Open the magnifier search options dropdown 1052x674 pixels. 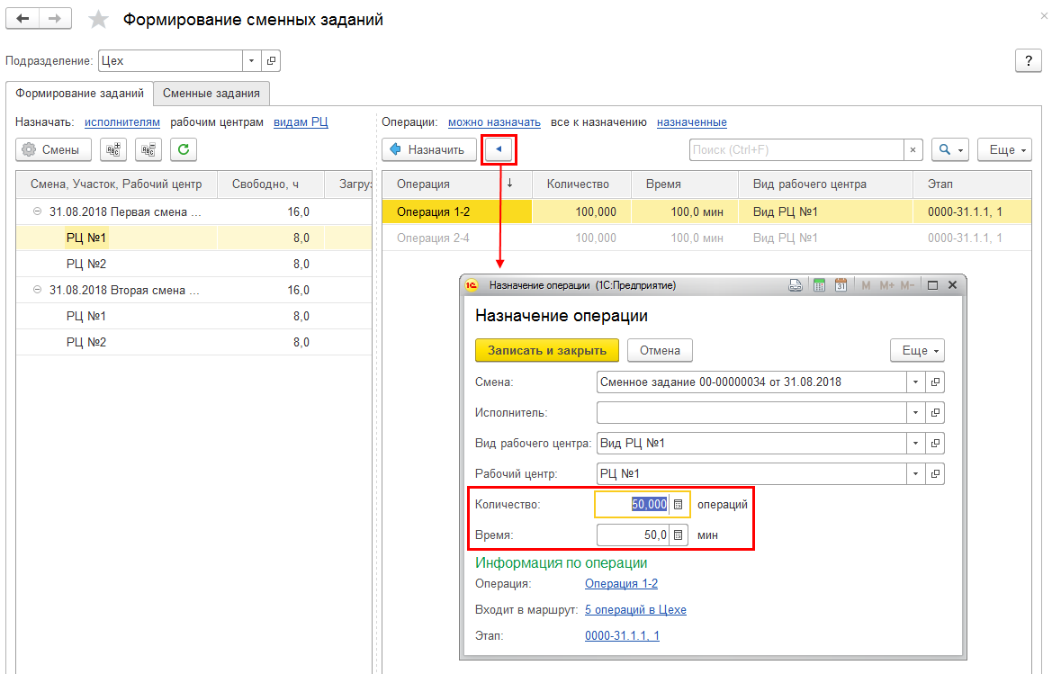949,149
